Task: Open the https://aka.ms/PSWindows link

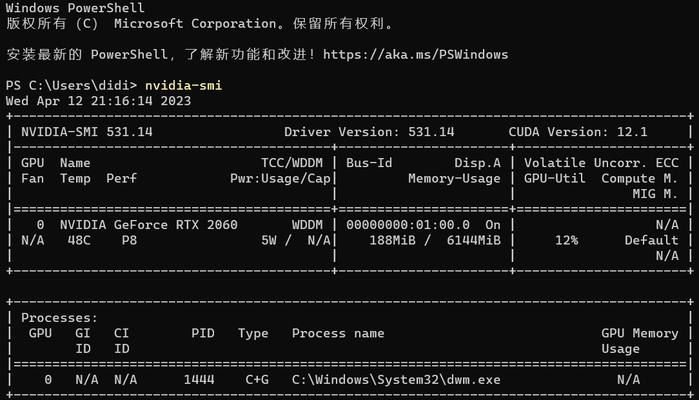Action: pyautogui.click(x=415, y=54)
